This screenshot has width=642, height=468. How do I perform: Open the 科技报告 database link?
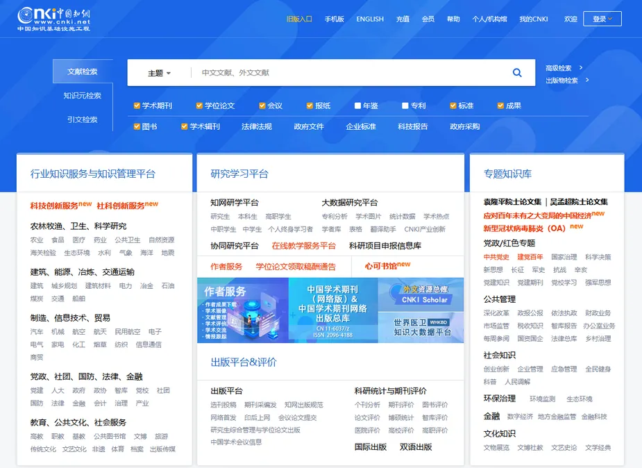click(x=413, y=126)
